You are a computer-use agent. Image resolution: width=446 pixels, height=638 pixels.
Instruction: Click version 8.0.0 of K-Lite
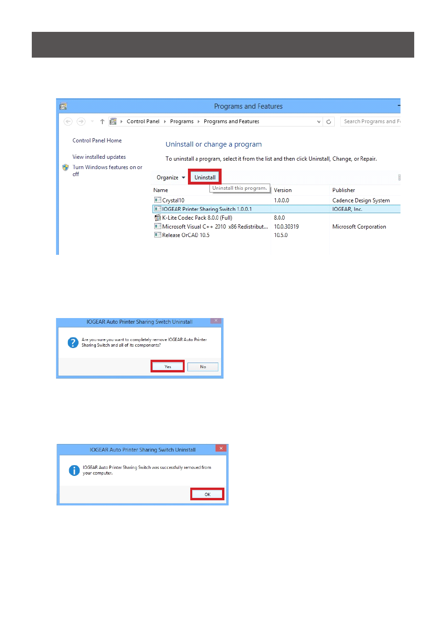tap(280, 218)
